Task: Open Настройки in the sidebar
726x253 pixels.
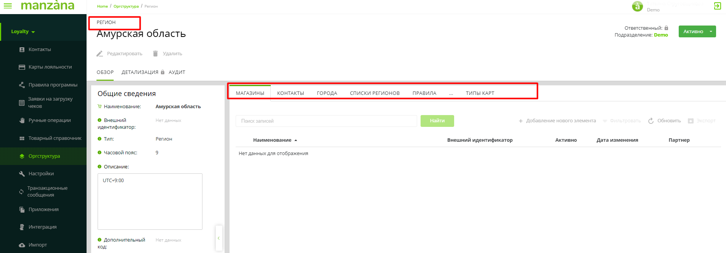Action: tap(41, 174)
